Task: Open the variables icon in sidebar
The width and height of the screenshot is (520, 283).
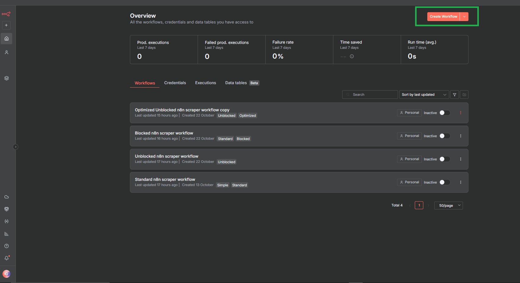Action: pyautogui.click(x=6, y=221)
